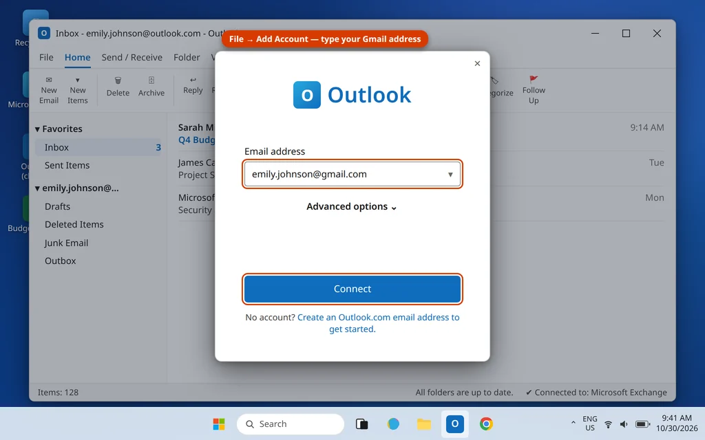Open the James message received Tue

click(x=421, y=168)
